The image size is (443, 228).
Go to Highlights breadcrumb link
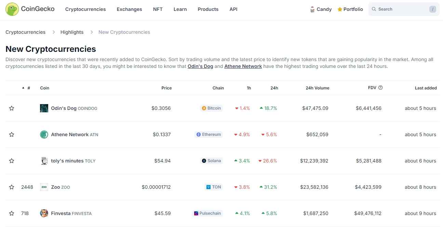click(x=72, y=32)
